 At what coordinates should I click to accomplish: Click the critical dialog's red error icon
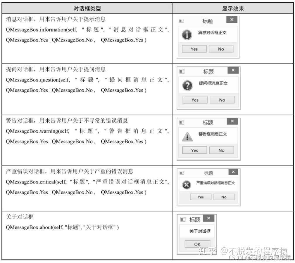pos(187,184)
